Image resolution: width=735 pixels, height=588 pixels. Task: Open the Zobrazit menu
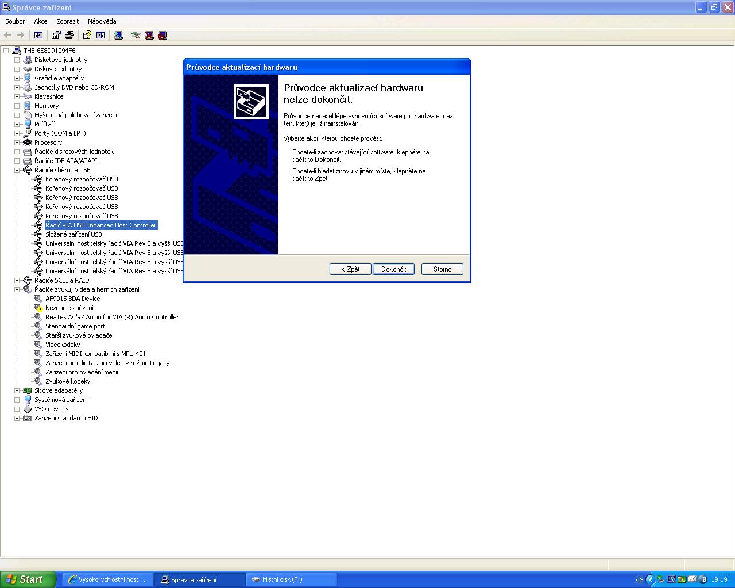click(x=67, y=21)
